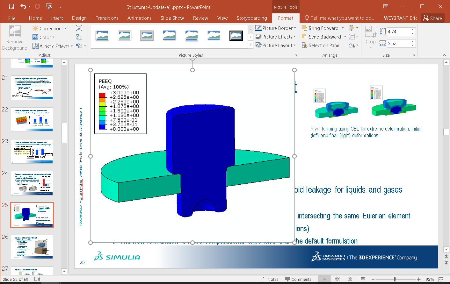450x284 pixels.
Task: Open the Picture Border dropdown
Action: [x=276, y=28]
